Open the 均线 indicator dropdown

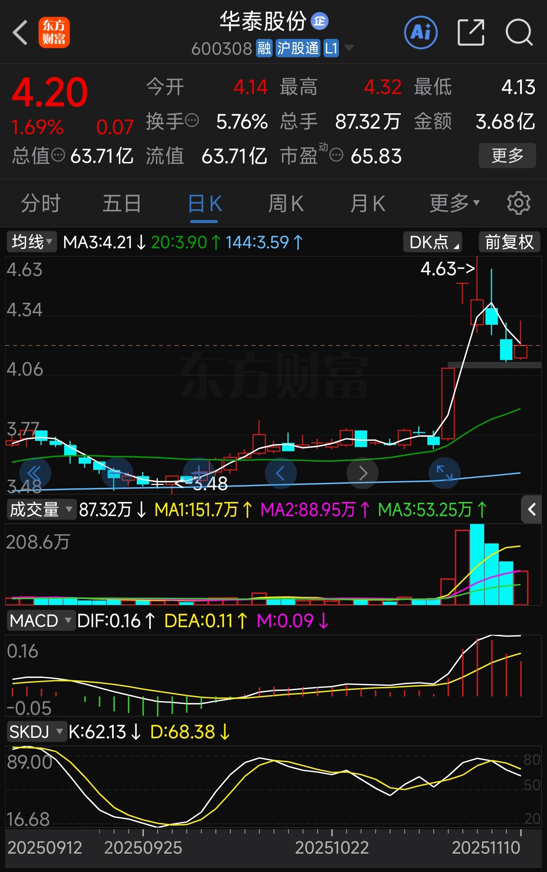[32, 242]
